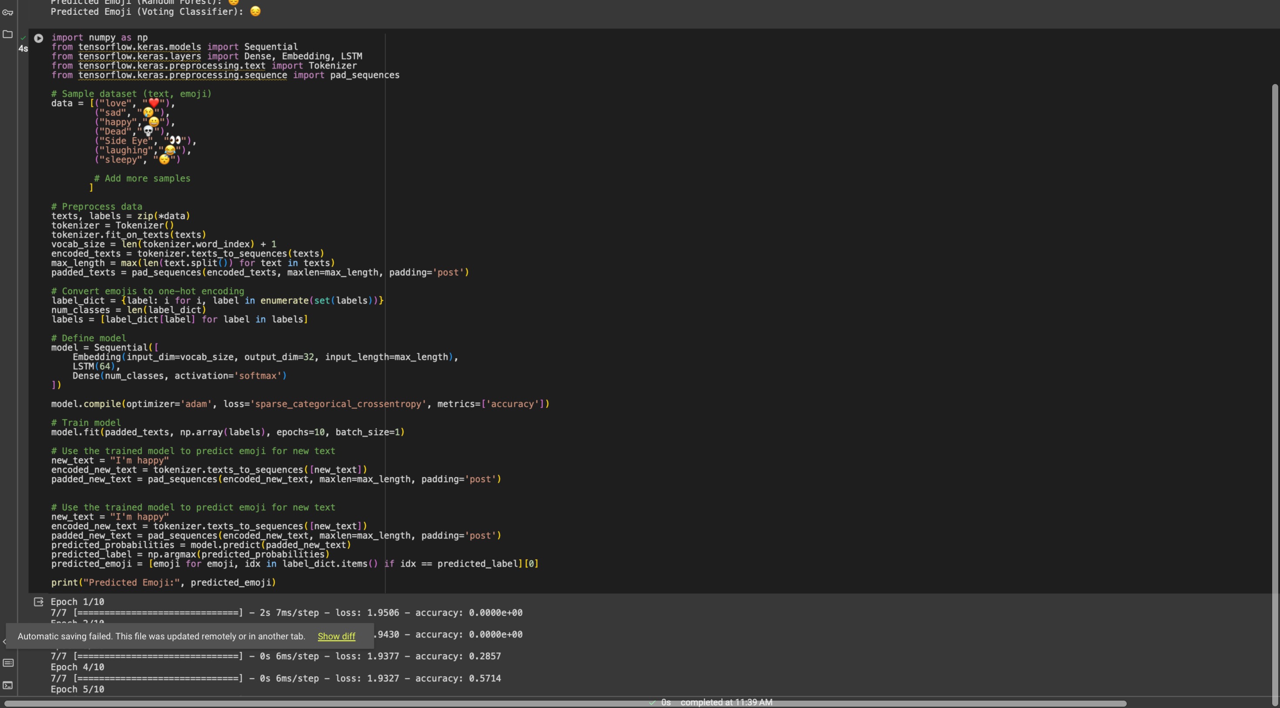
Task: Click the tensorflow.keras.models import link
Action: point(141,47)
